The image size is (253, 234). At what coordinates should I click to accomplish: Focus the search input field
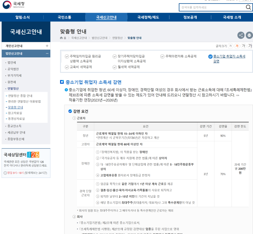[x=212, y=7]
